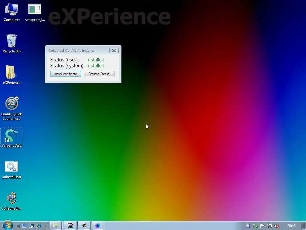This screenshot has width=306, height=230.
Task: Open the purple round taskbar app
Action: pos(98,226)
